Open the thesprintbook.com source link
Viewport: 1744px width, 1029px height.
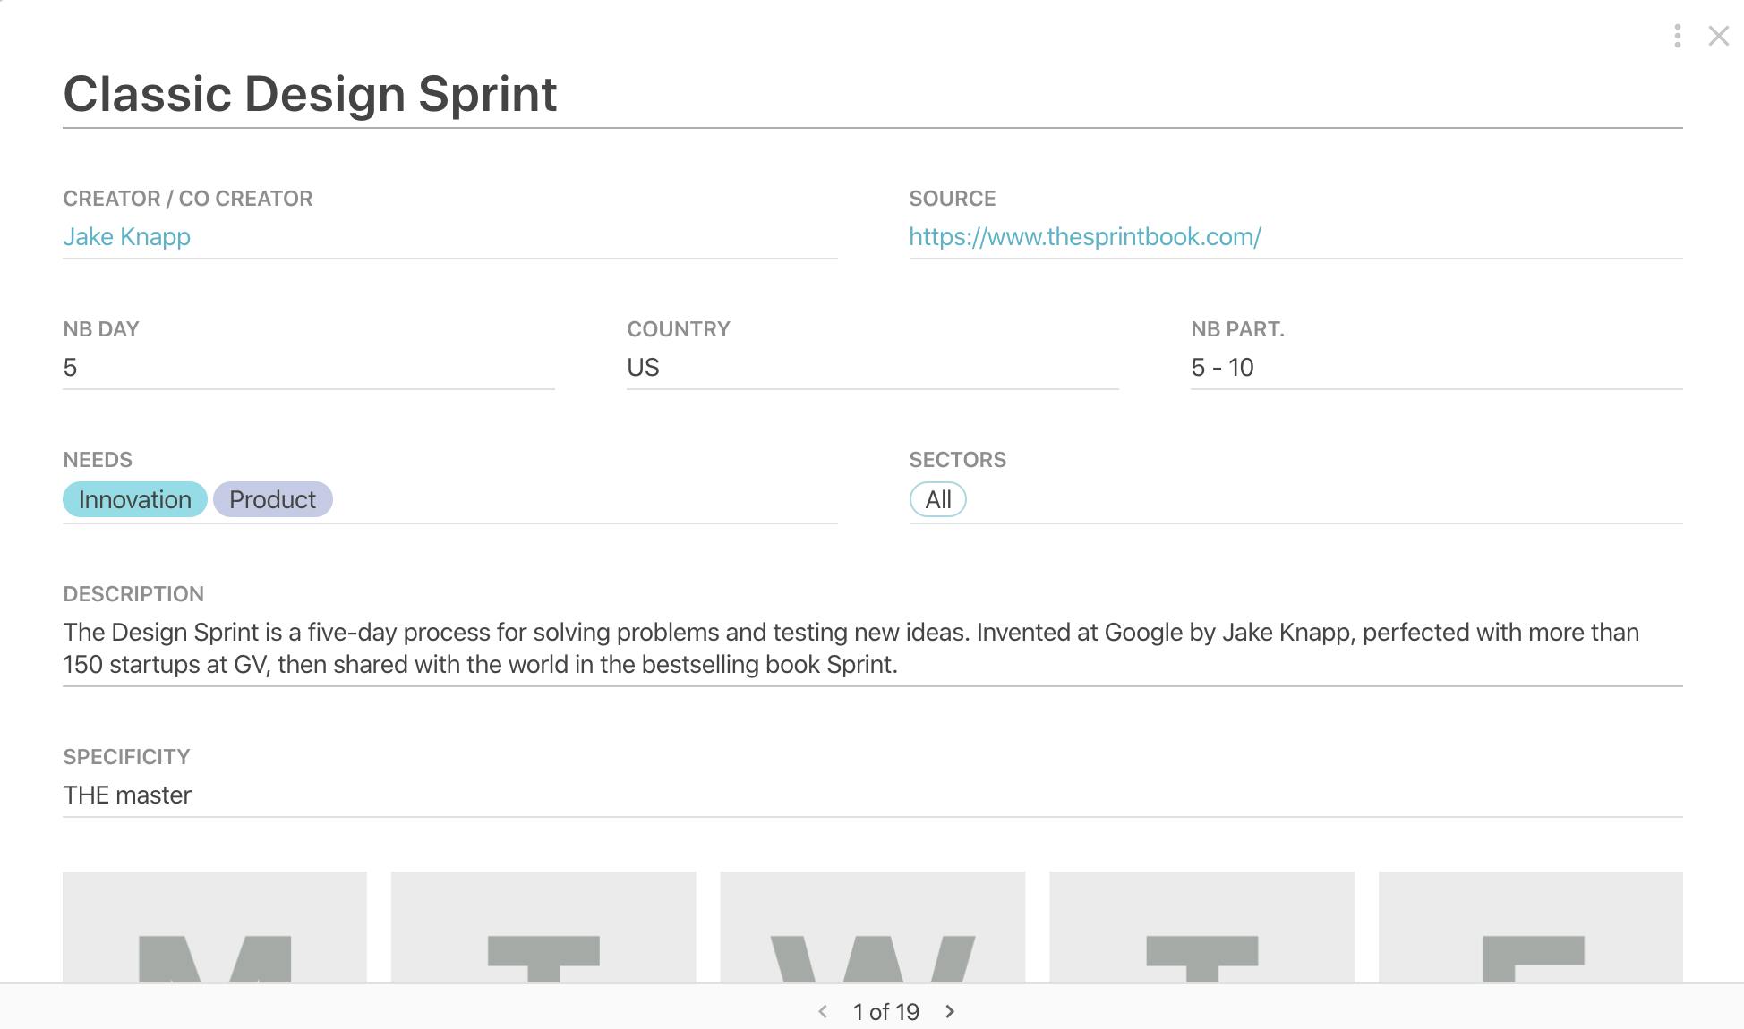pyautogui.click(x=1084, y=236)
